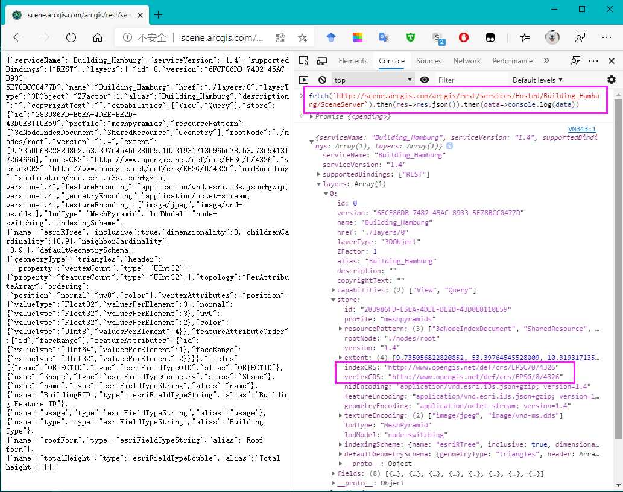Image resolution: width=623 pixels, height=492 pixels.
Task: Close the DevTools panel
Action: coord(612,61)
